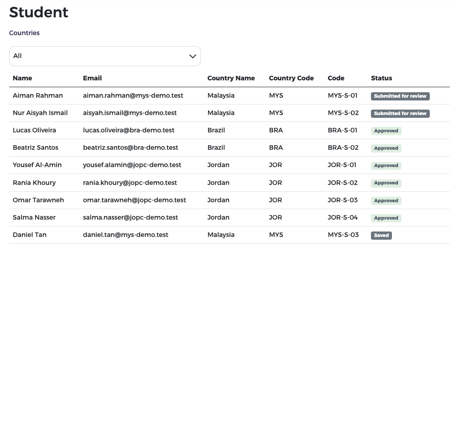
Task: Click the code JOR-S-03
Action: tap(343, 200)
